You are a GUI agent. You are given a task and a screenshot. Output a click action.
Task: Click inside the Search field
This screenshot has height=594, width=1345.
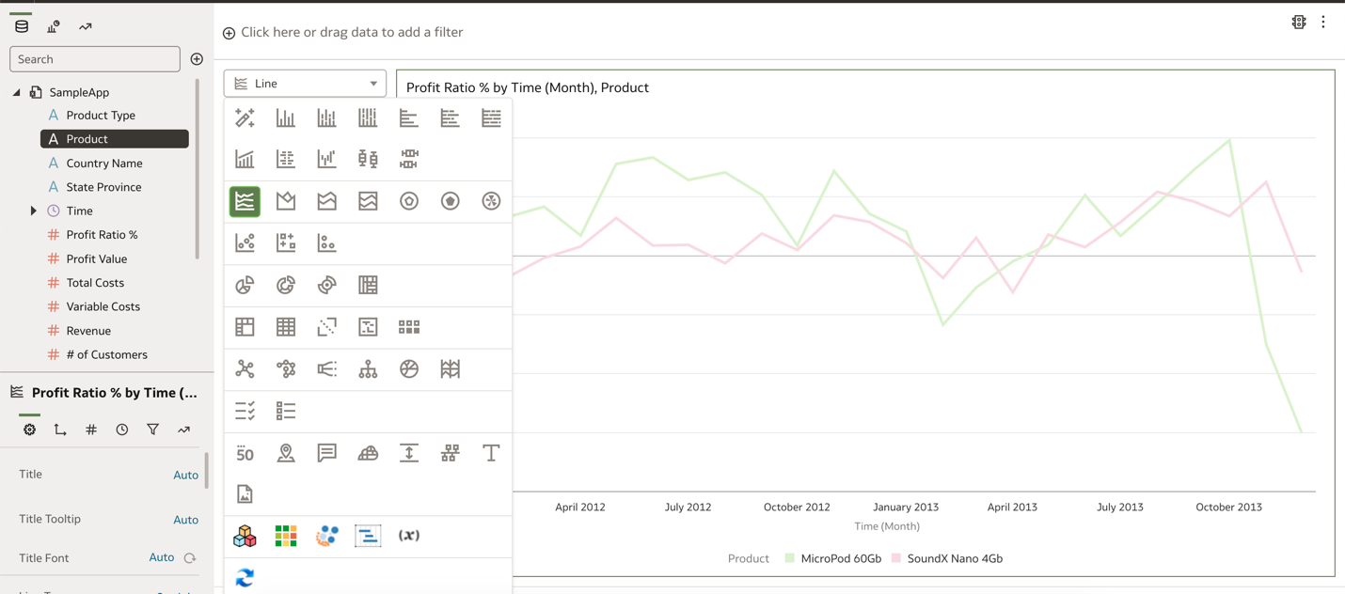(x=94, y=58)
